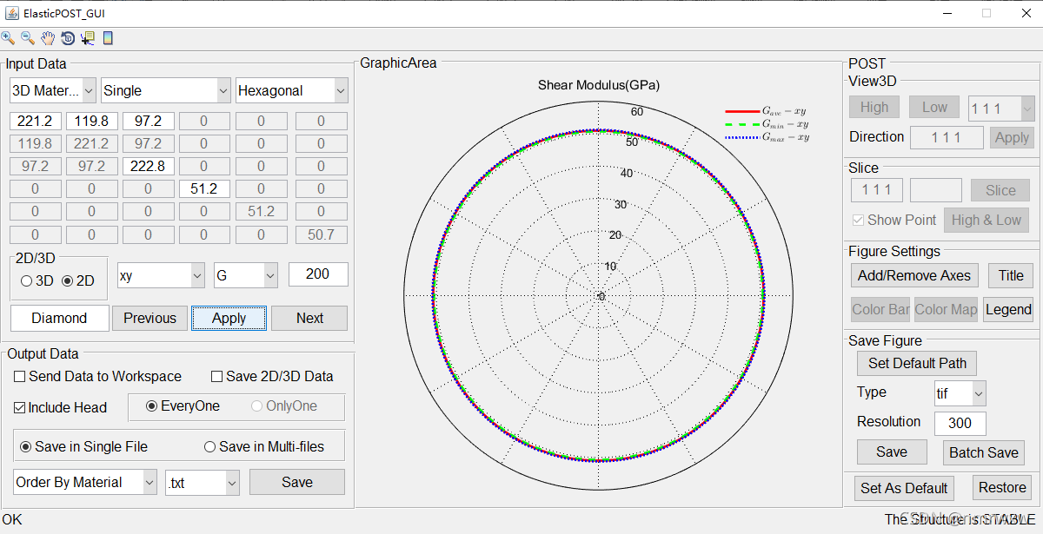Viewport: 1043px width, 534px height.
Task: Expand the Hexagonal crystal system dropdown
Action: pyautogui.click(x=292, y=90)
